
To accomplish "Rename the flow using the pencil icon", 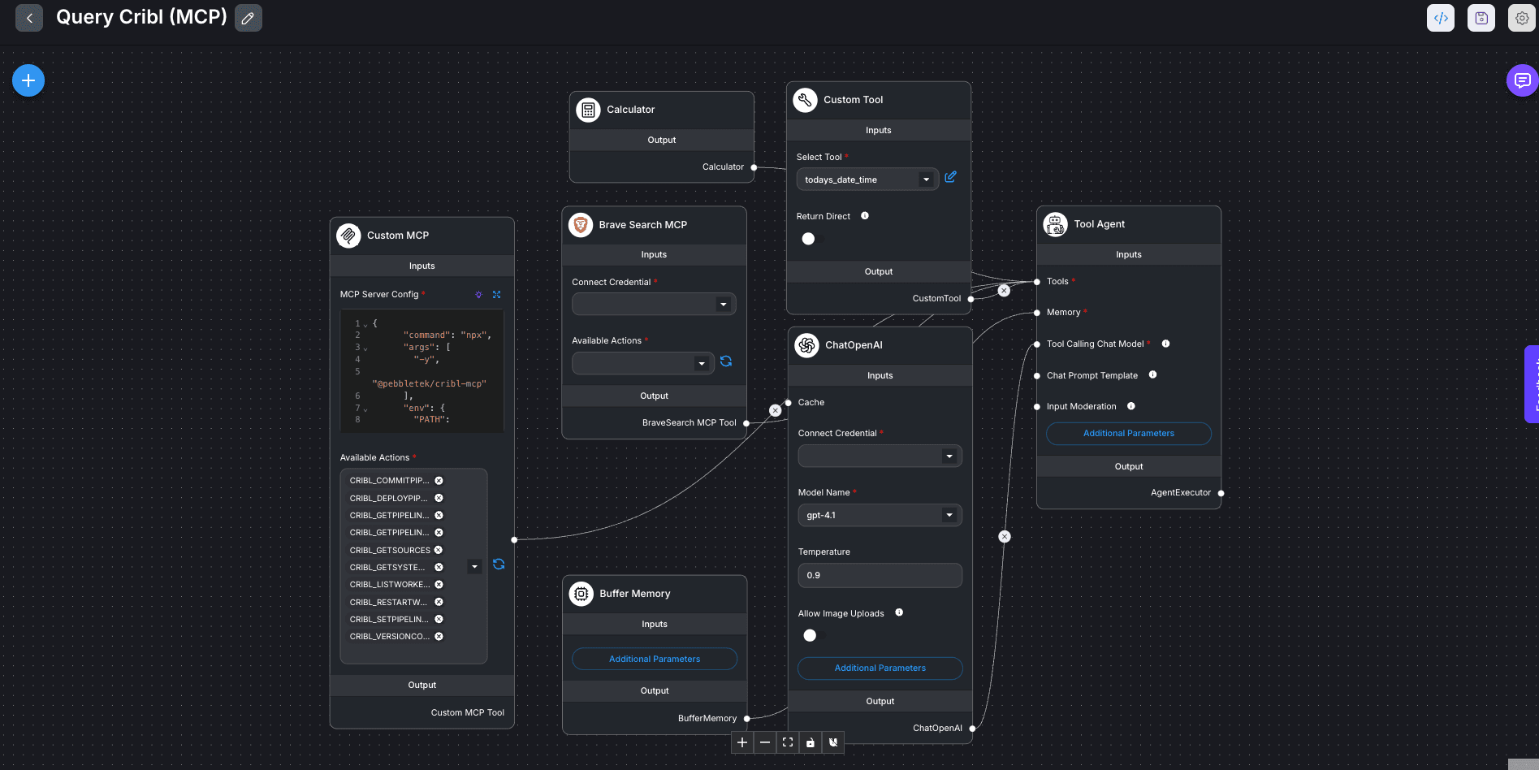I will (x=248, y=17).
